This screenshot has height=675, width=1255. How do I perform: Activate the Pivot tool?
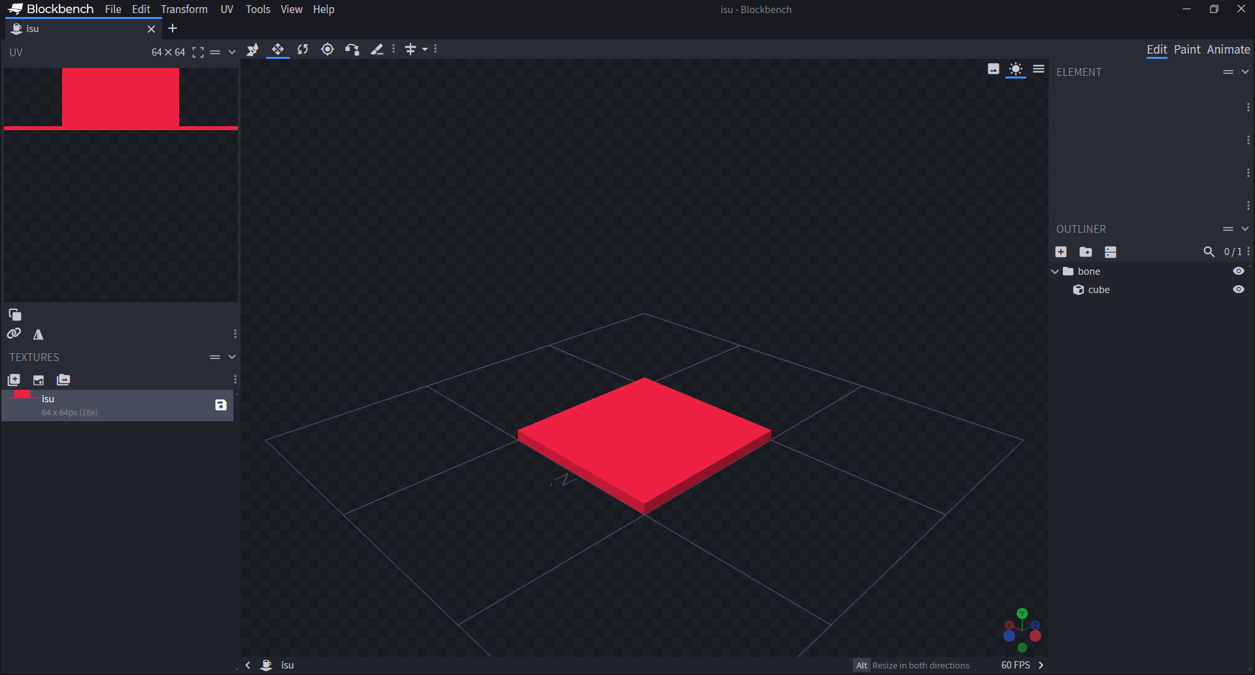coord(327,49)
